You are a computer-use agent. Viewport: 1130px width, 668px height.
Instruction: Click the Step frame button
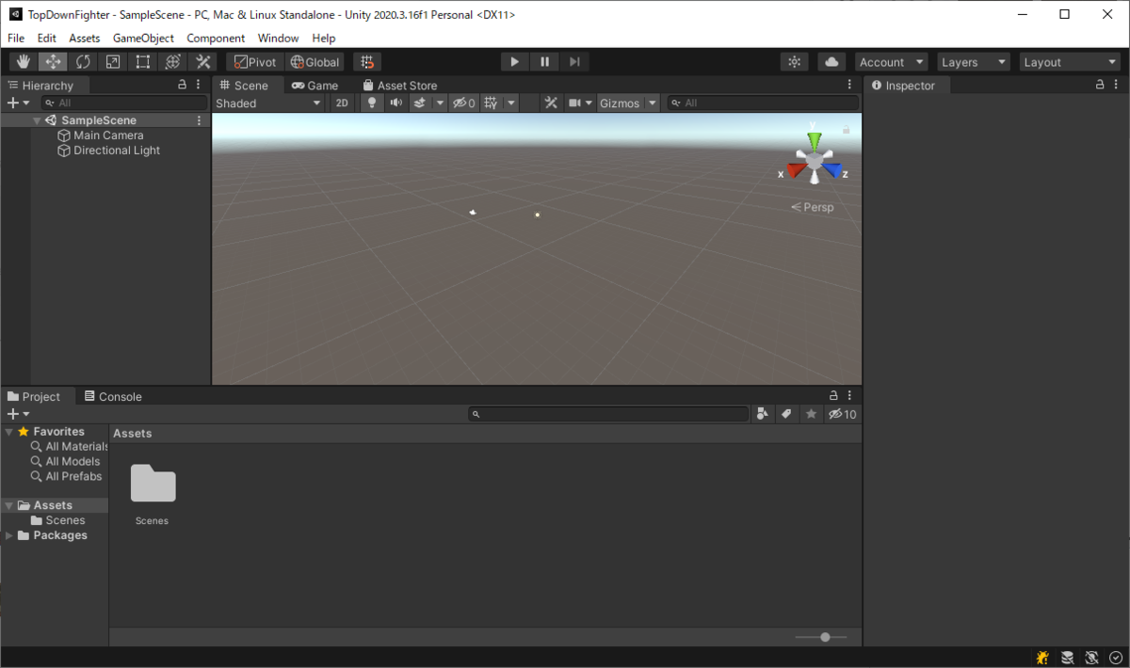[x=573, y=62]
